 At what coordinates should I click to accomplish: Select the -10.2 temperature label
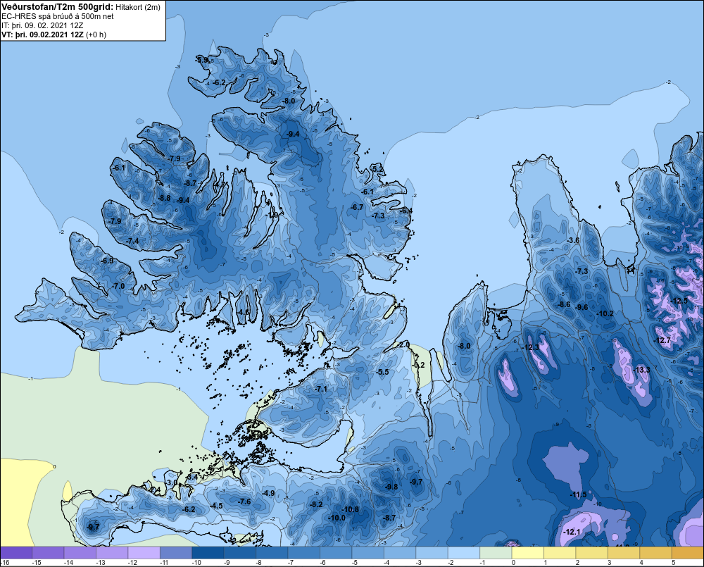[605, 313]
